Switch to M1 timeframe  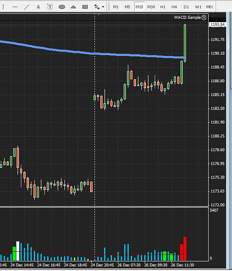[x=116, y=7]
